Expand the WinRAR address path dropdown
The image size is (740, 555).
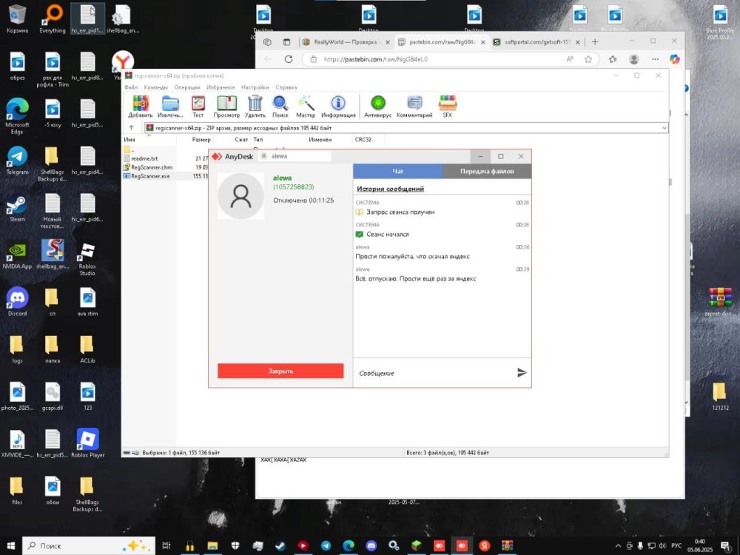(664, 128)
